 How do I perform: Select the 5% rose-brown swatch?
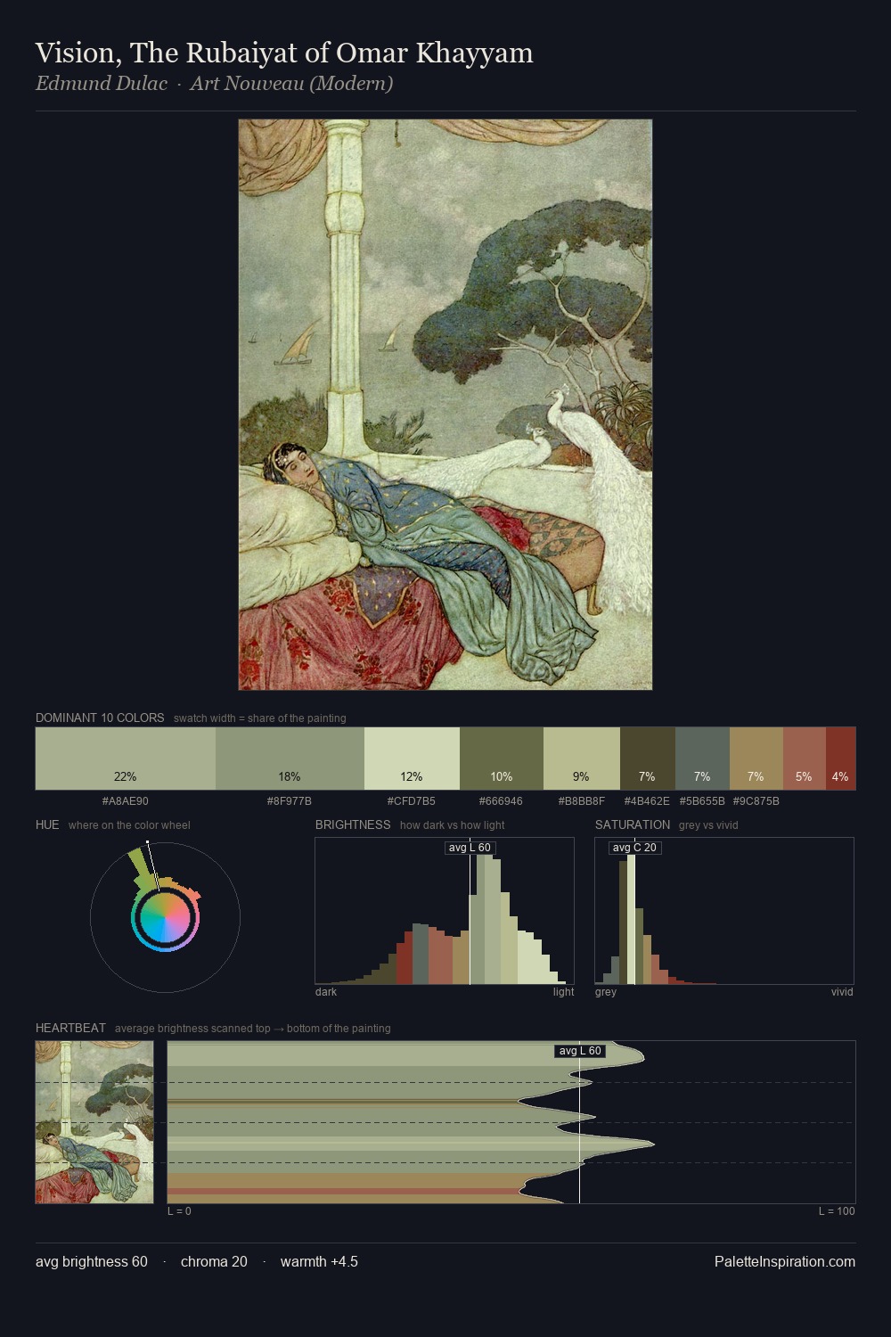click(x=805, y=759)
